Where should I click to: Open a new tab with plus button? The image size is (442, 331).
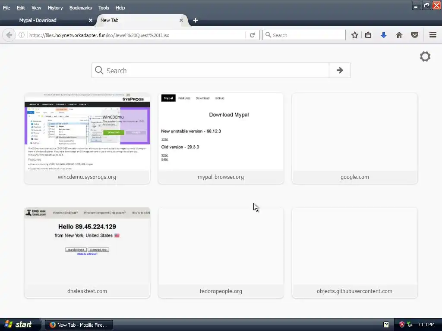tap(196, 20)
